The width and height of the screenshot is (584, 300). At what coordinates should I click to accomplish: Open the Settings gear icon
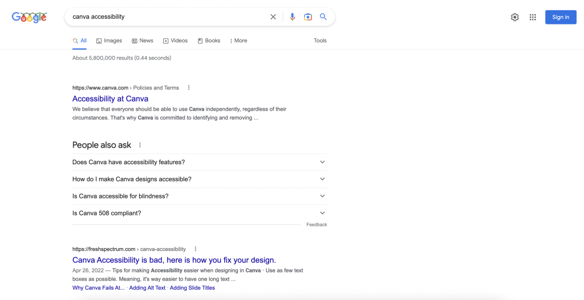(515, 17)
